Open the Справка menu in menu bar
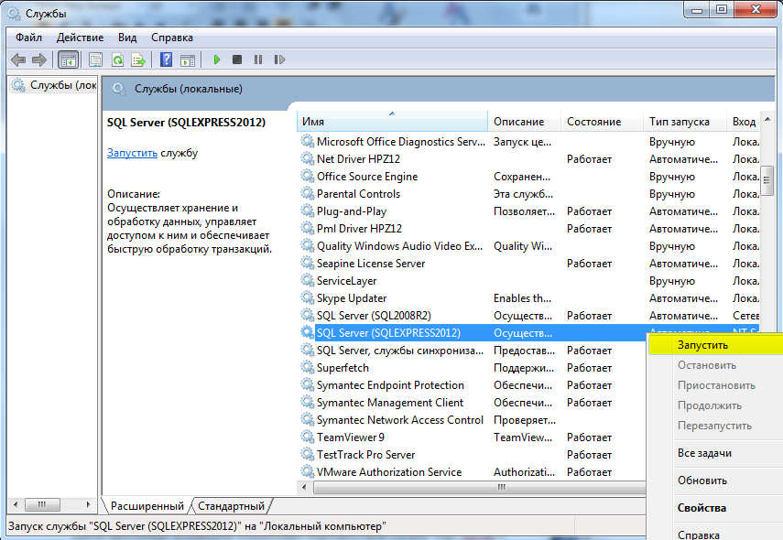This screenshot has width=783, height=540. [172, 38]
